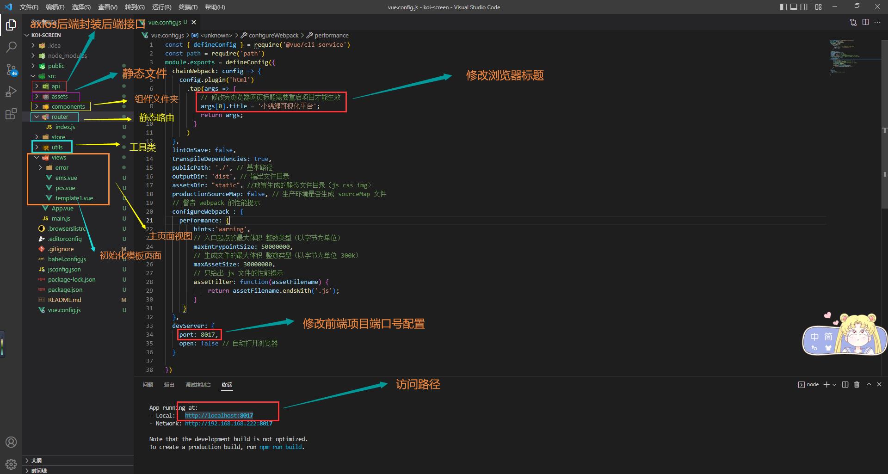Open index.js in router folder
888x474 pixels.
tap(78, 127)
